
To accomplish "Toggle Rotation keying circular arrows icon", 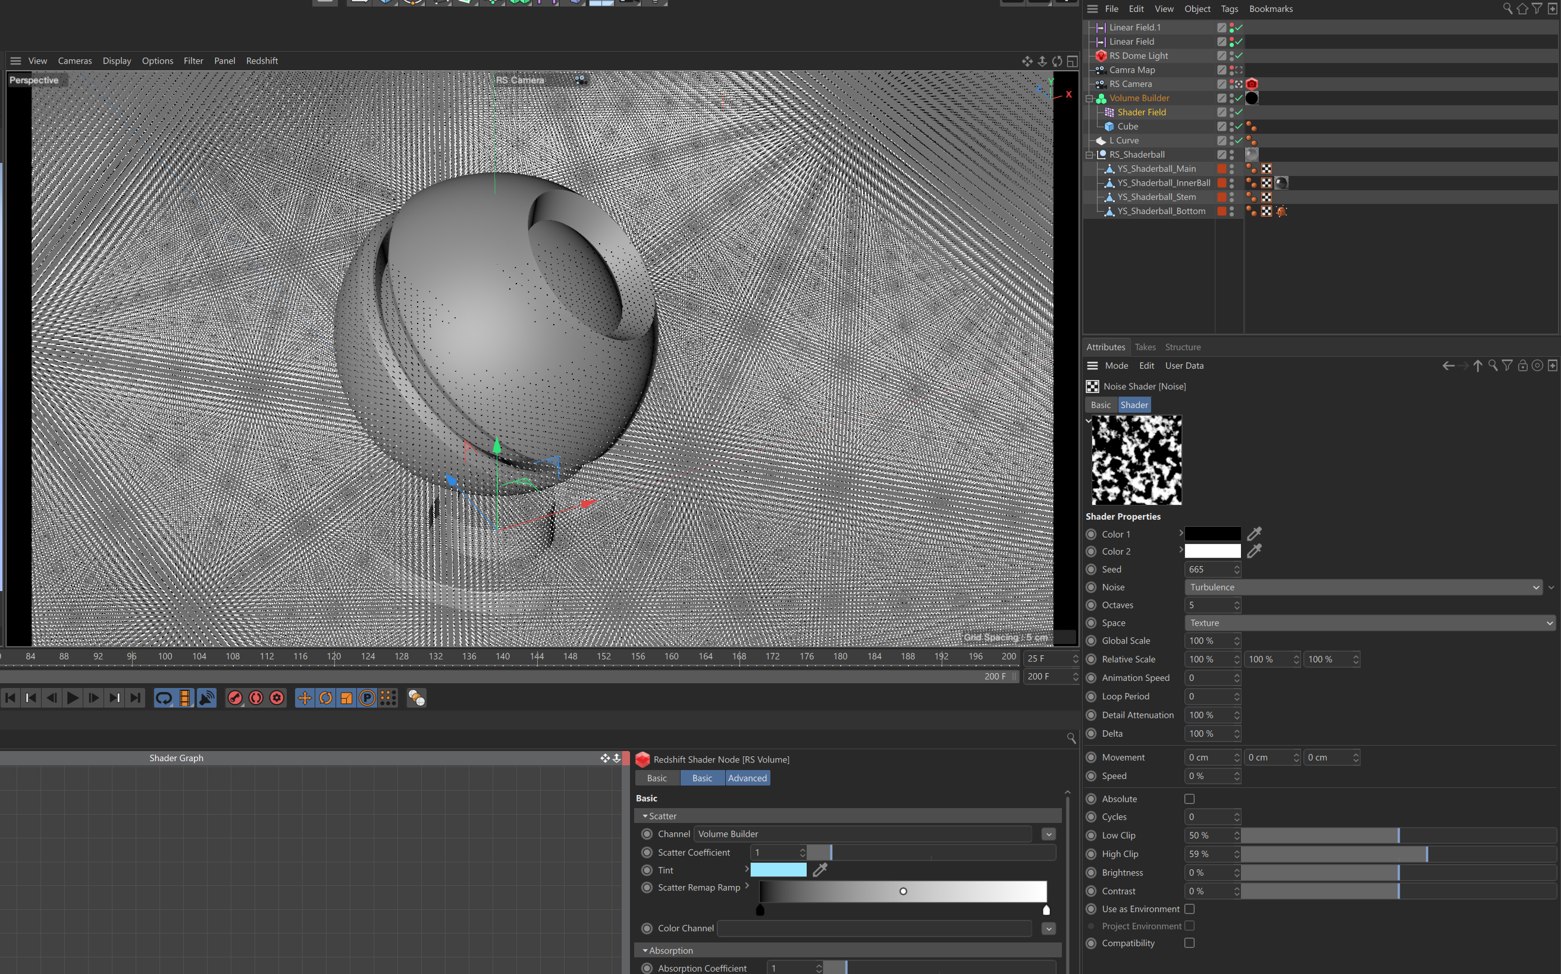I will 325,697.
